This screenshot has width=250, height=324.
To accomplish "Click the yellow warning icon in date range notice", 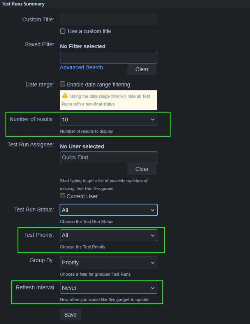I will tap(65, 96).
